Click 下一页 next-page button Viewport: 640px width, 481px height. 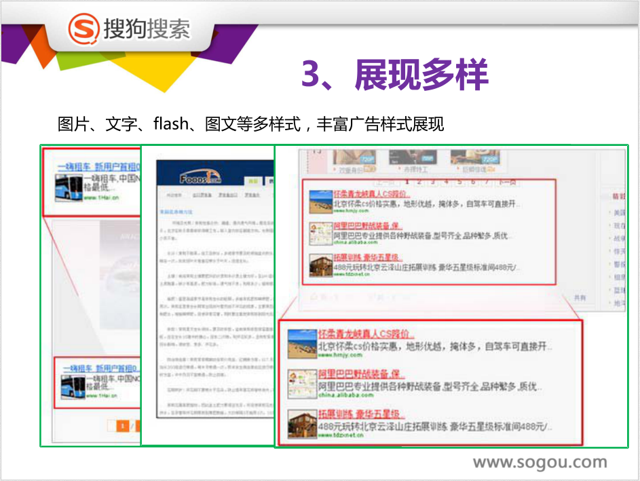tap(508, 182)
